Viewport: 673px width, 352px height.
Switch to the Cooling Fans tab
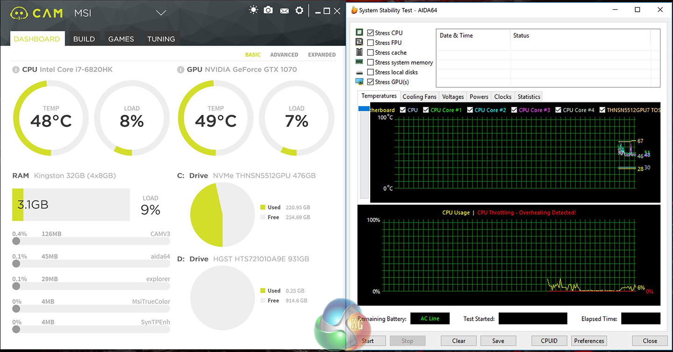coord(419,97)
